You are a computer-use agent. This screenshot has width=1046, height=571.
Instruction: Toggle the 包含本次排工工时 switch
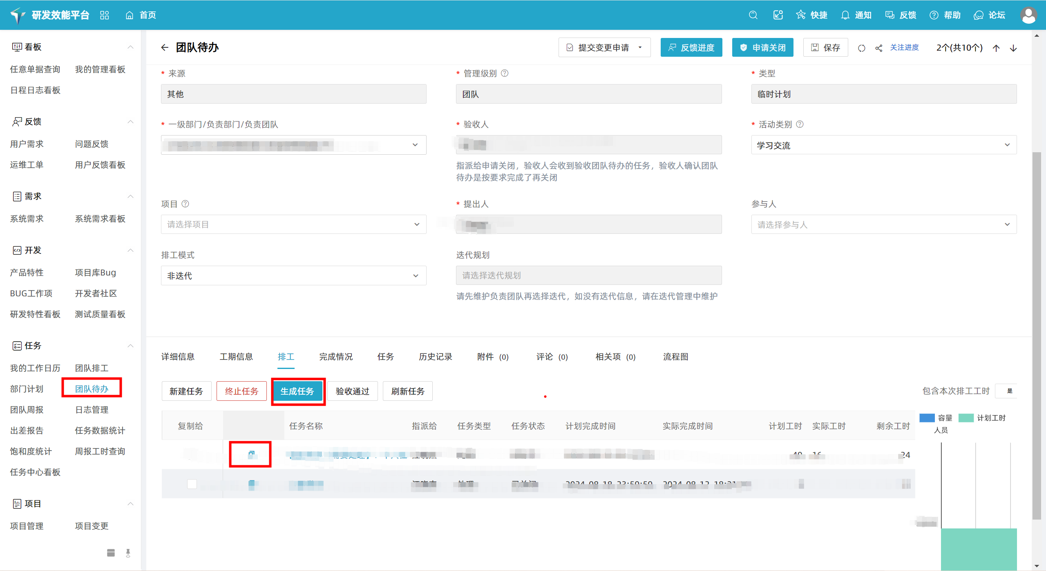tap(1007, 391)
